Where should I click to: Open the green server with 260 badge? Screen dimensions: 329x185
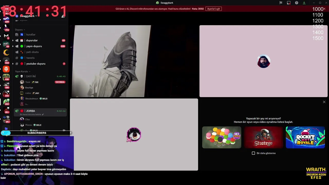tap(6, 102)
